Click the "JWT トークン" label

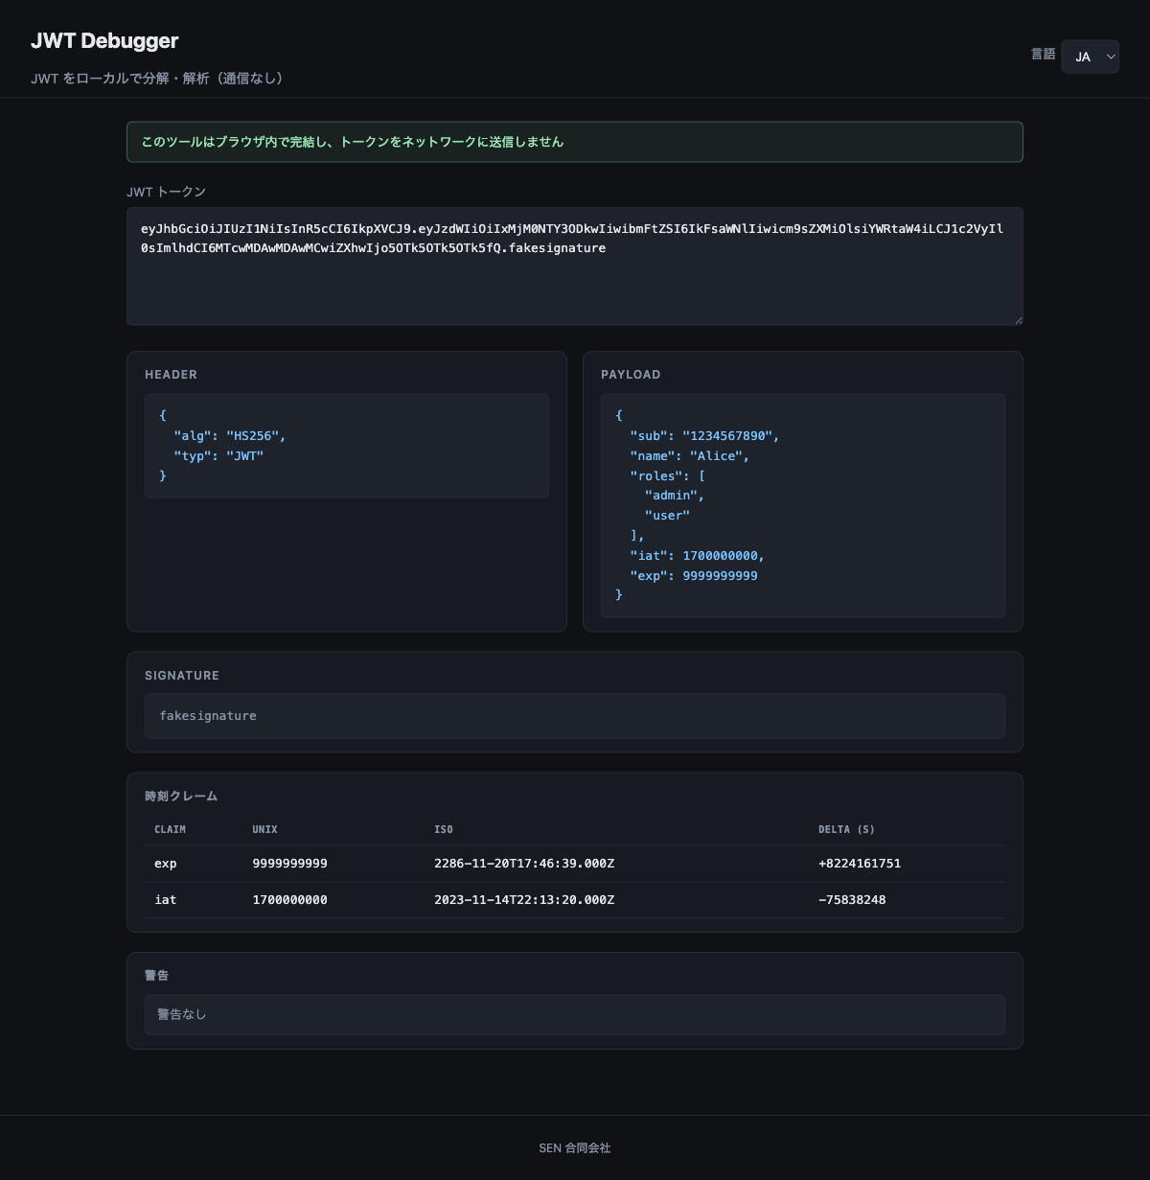click(x=166, y=192)
